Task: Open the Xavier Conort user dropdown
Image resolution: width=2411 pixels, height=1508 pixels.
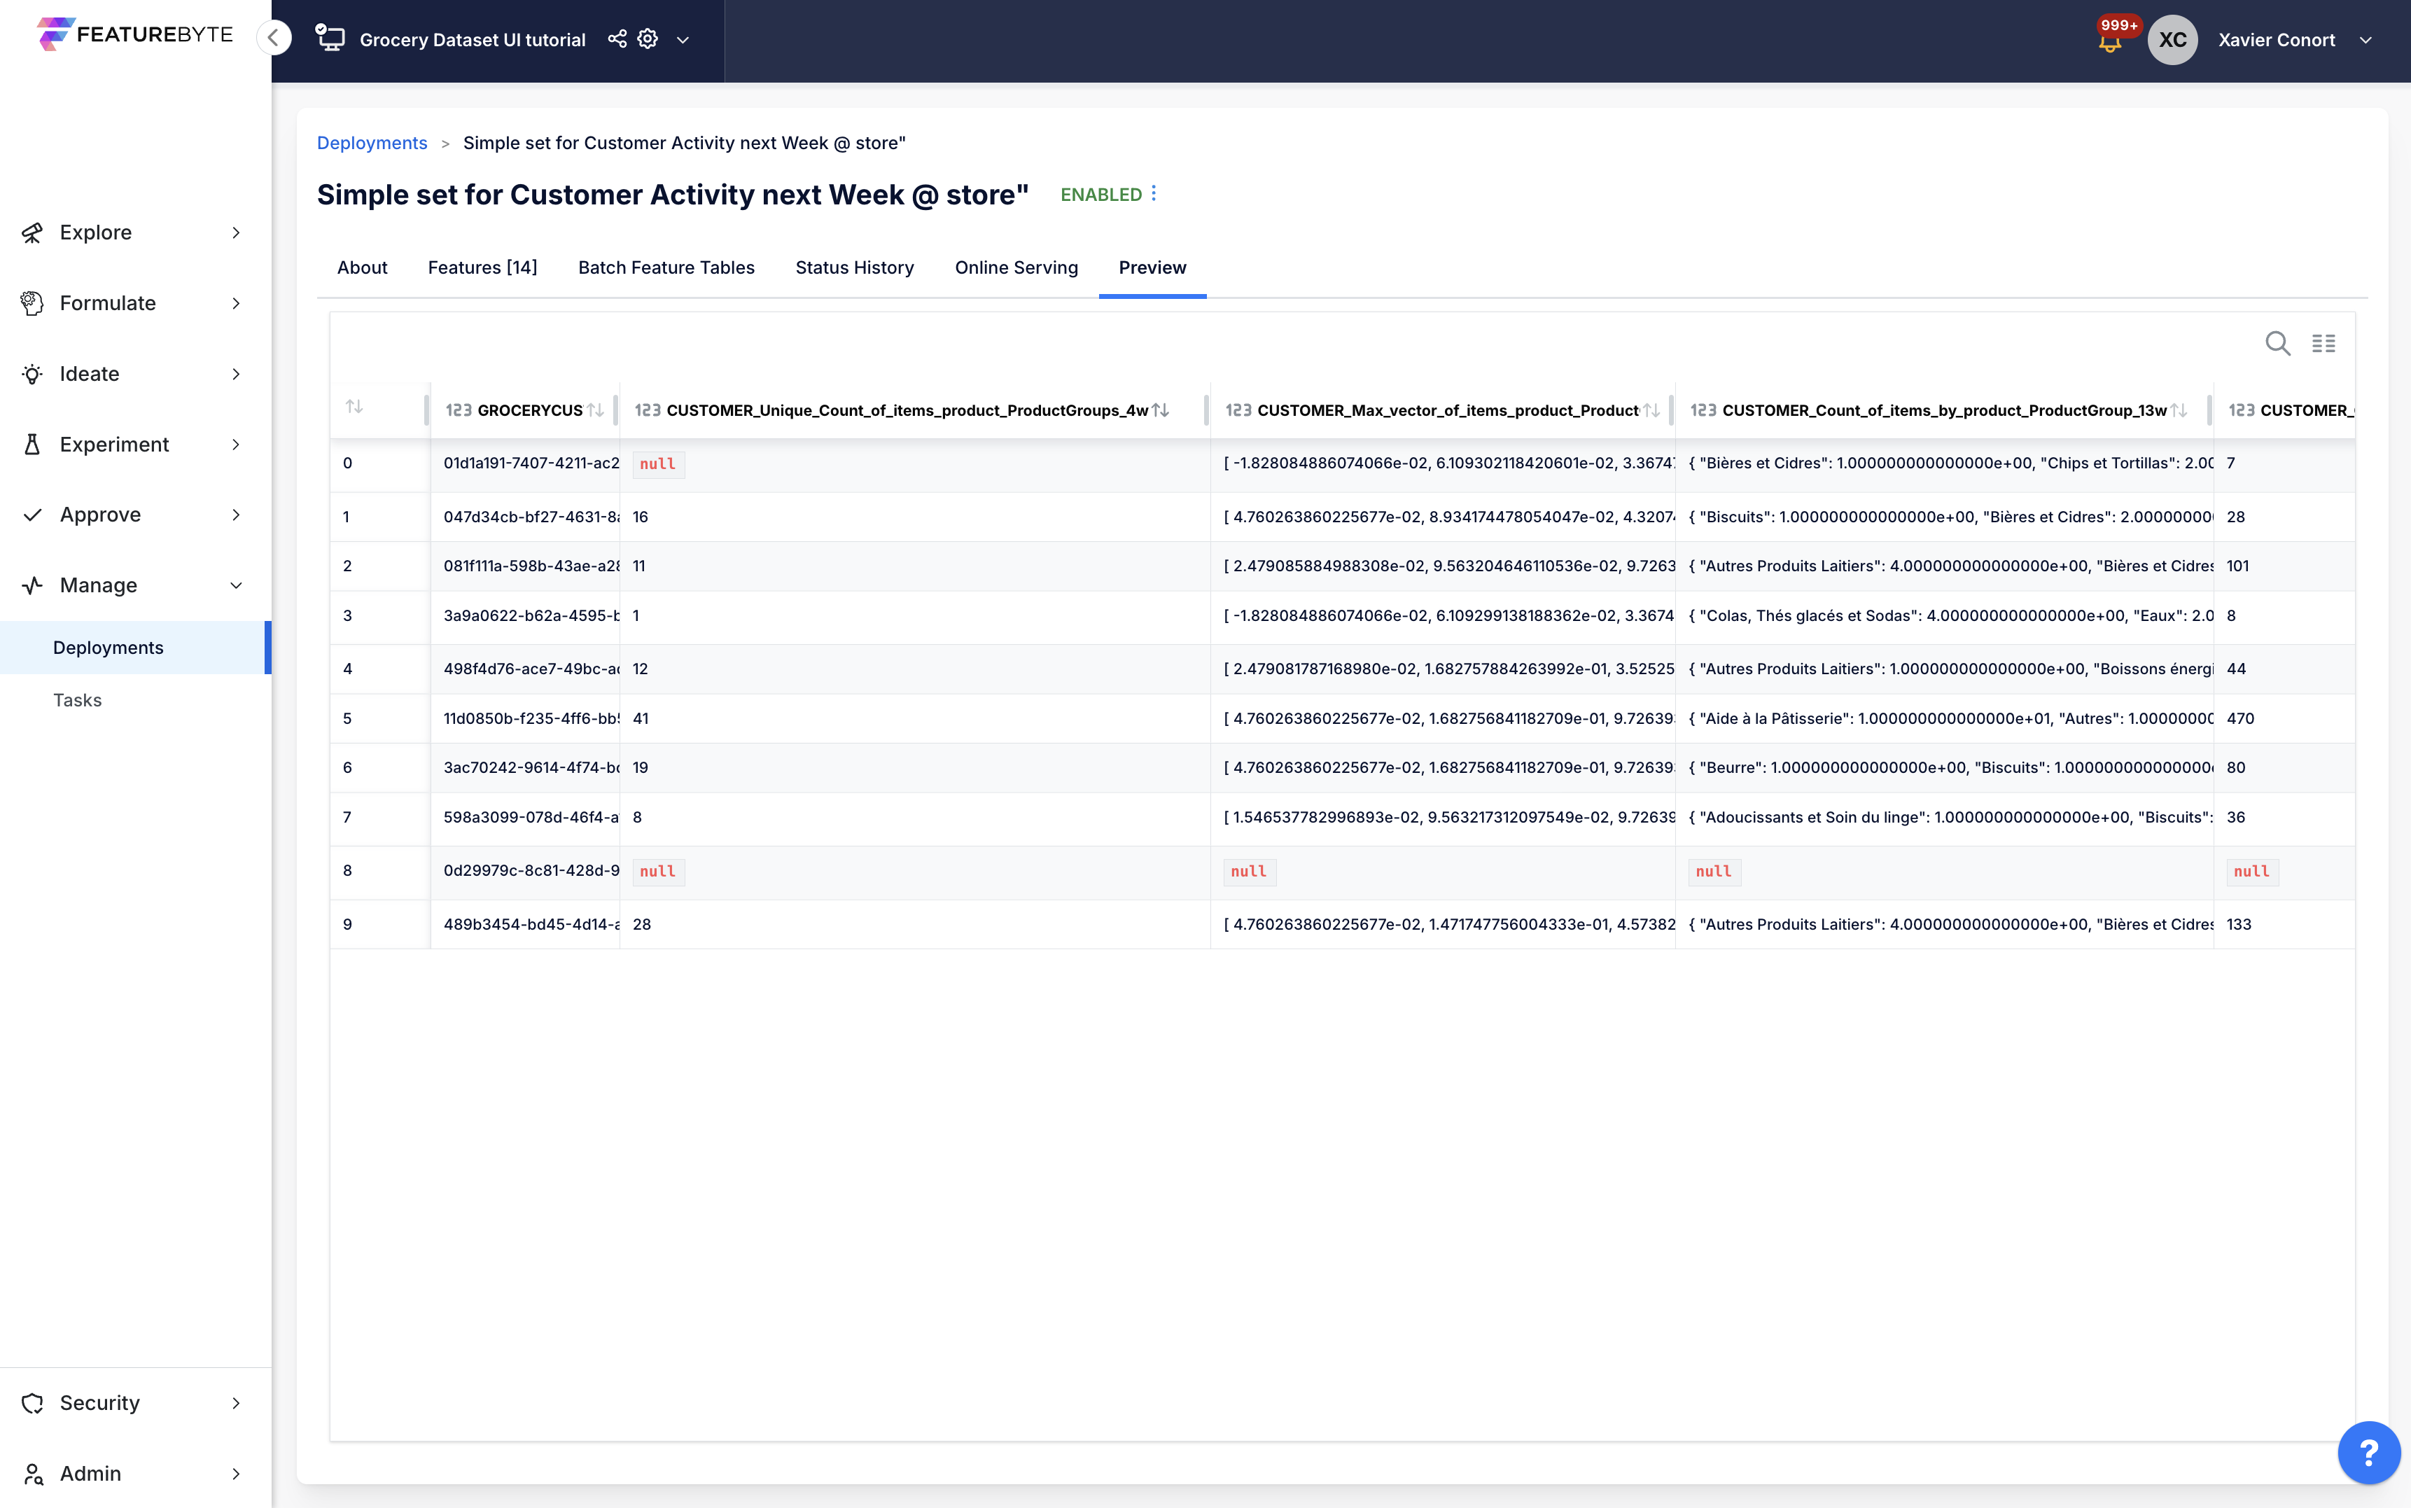Action: [2365, 40]
